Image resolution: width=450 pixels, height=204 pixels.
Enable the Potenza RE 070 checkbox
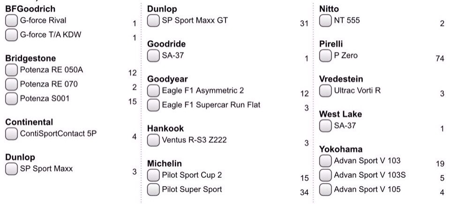(x=11, y=84)
